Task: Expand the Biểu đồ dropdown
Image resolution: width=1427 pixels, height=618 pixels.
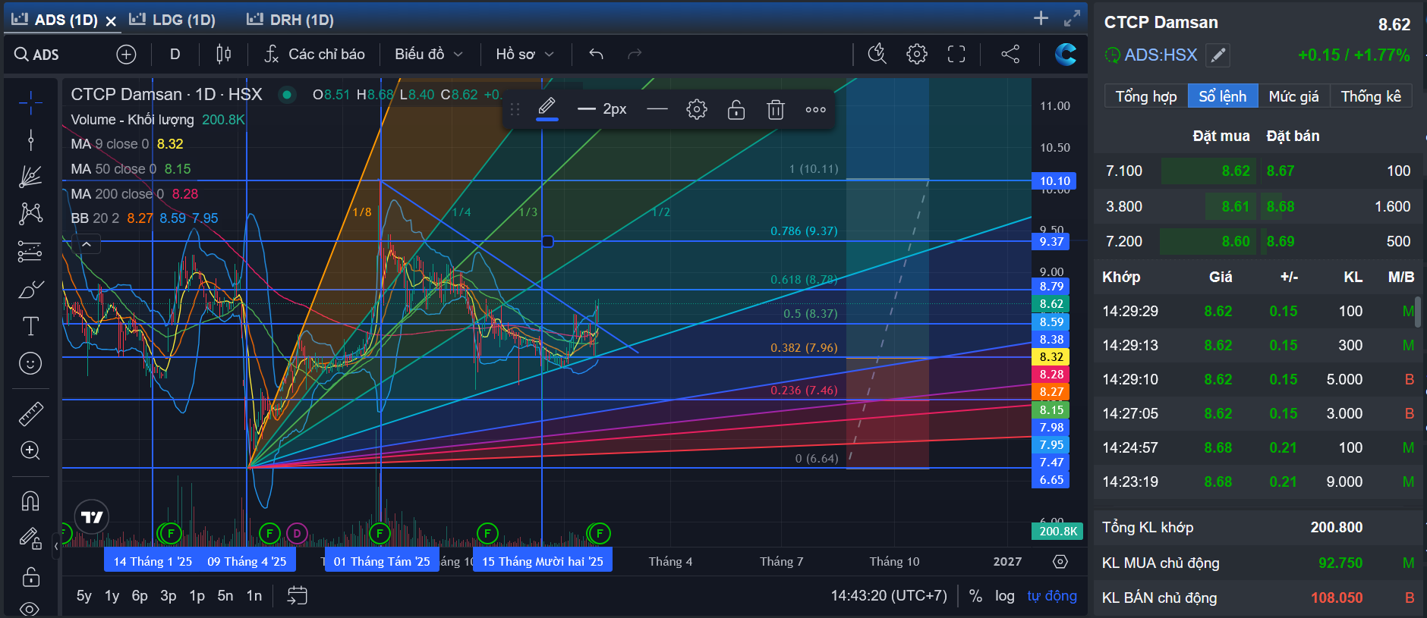Action: (x=428, y=54)
